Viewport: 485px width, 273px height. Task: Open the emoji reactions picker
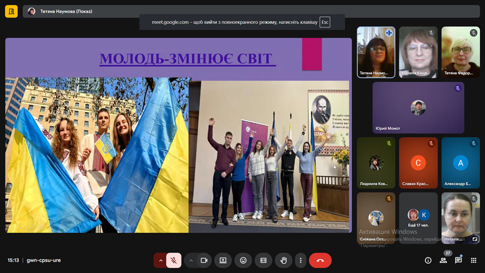243,260
